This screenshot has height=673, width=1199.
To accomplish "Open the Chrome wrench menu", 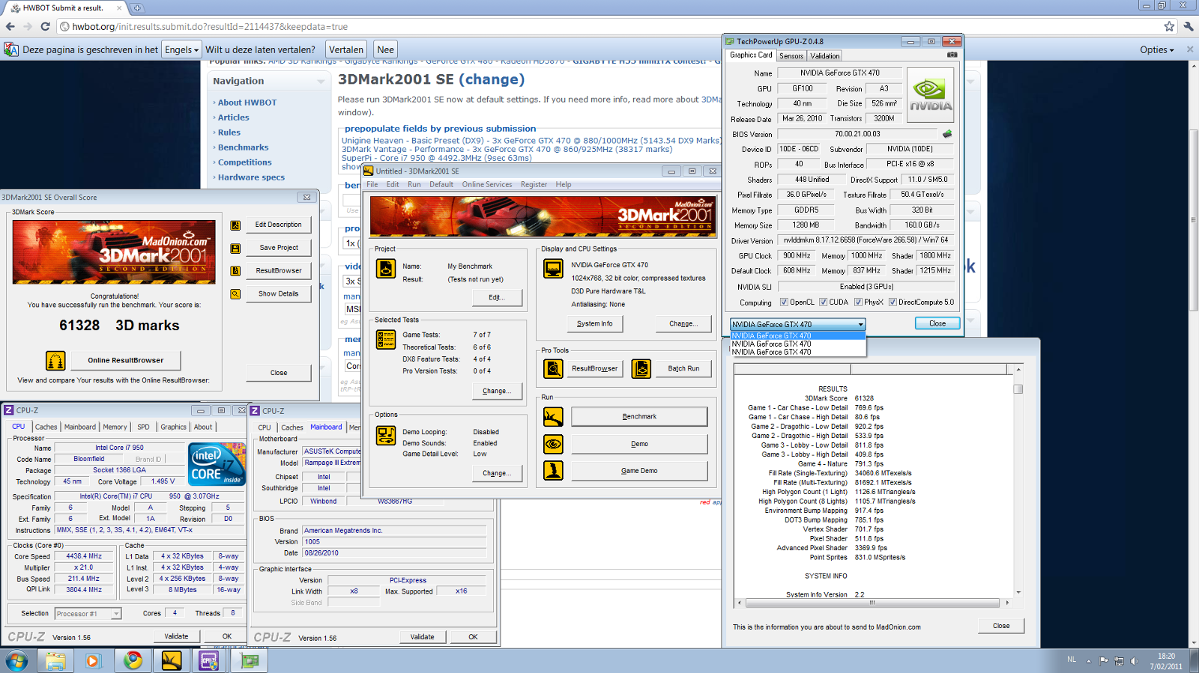I will tap(1189, 26).
